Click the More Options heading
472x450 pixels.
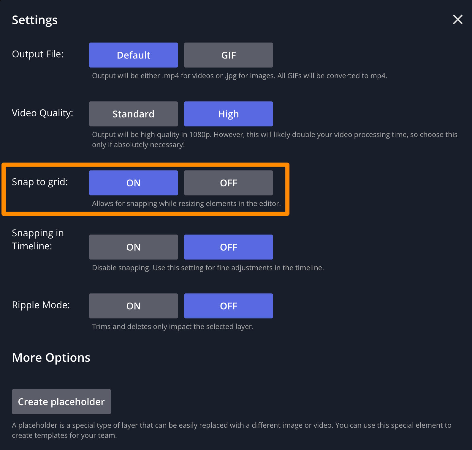(x=51, y=358)
